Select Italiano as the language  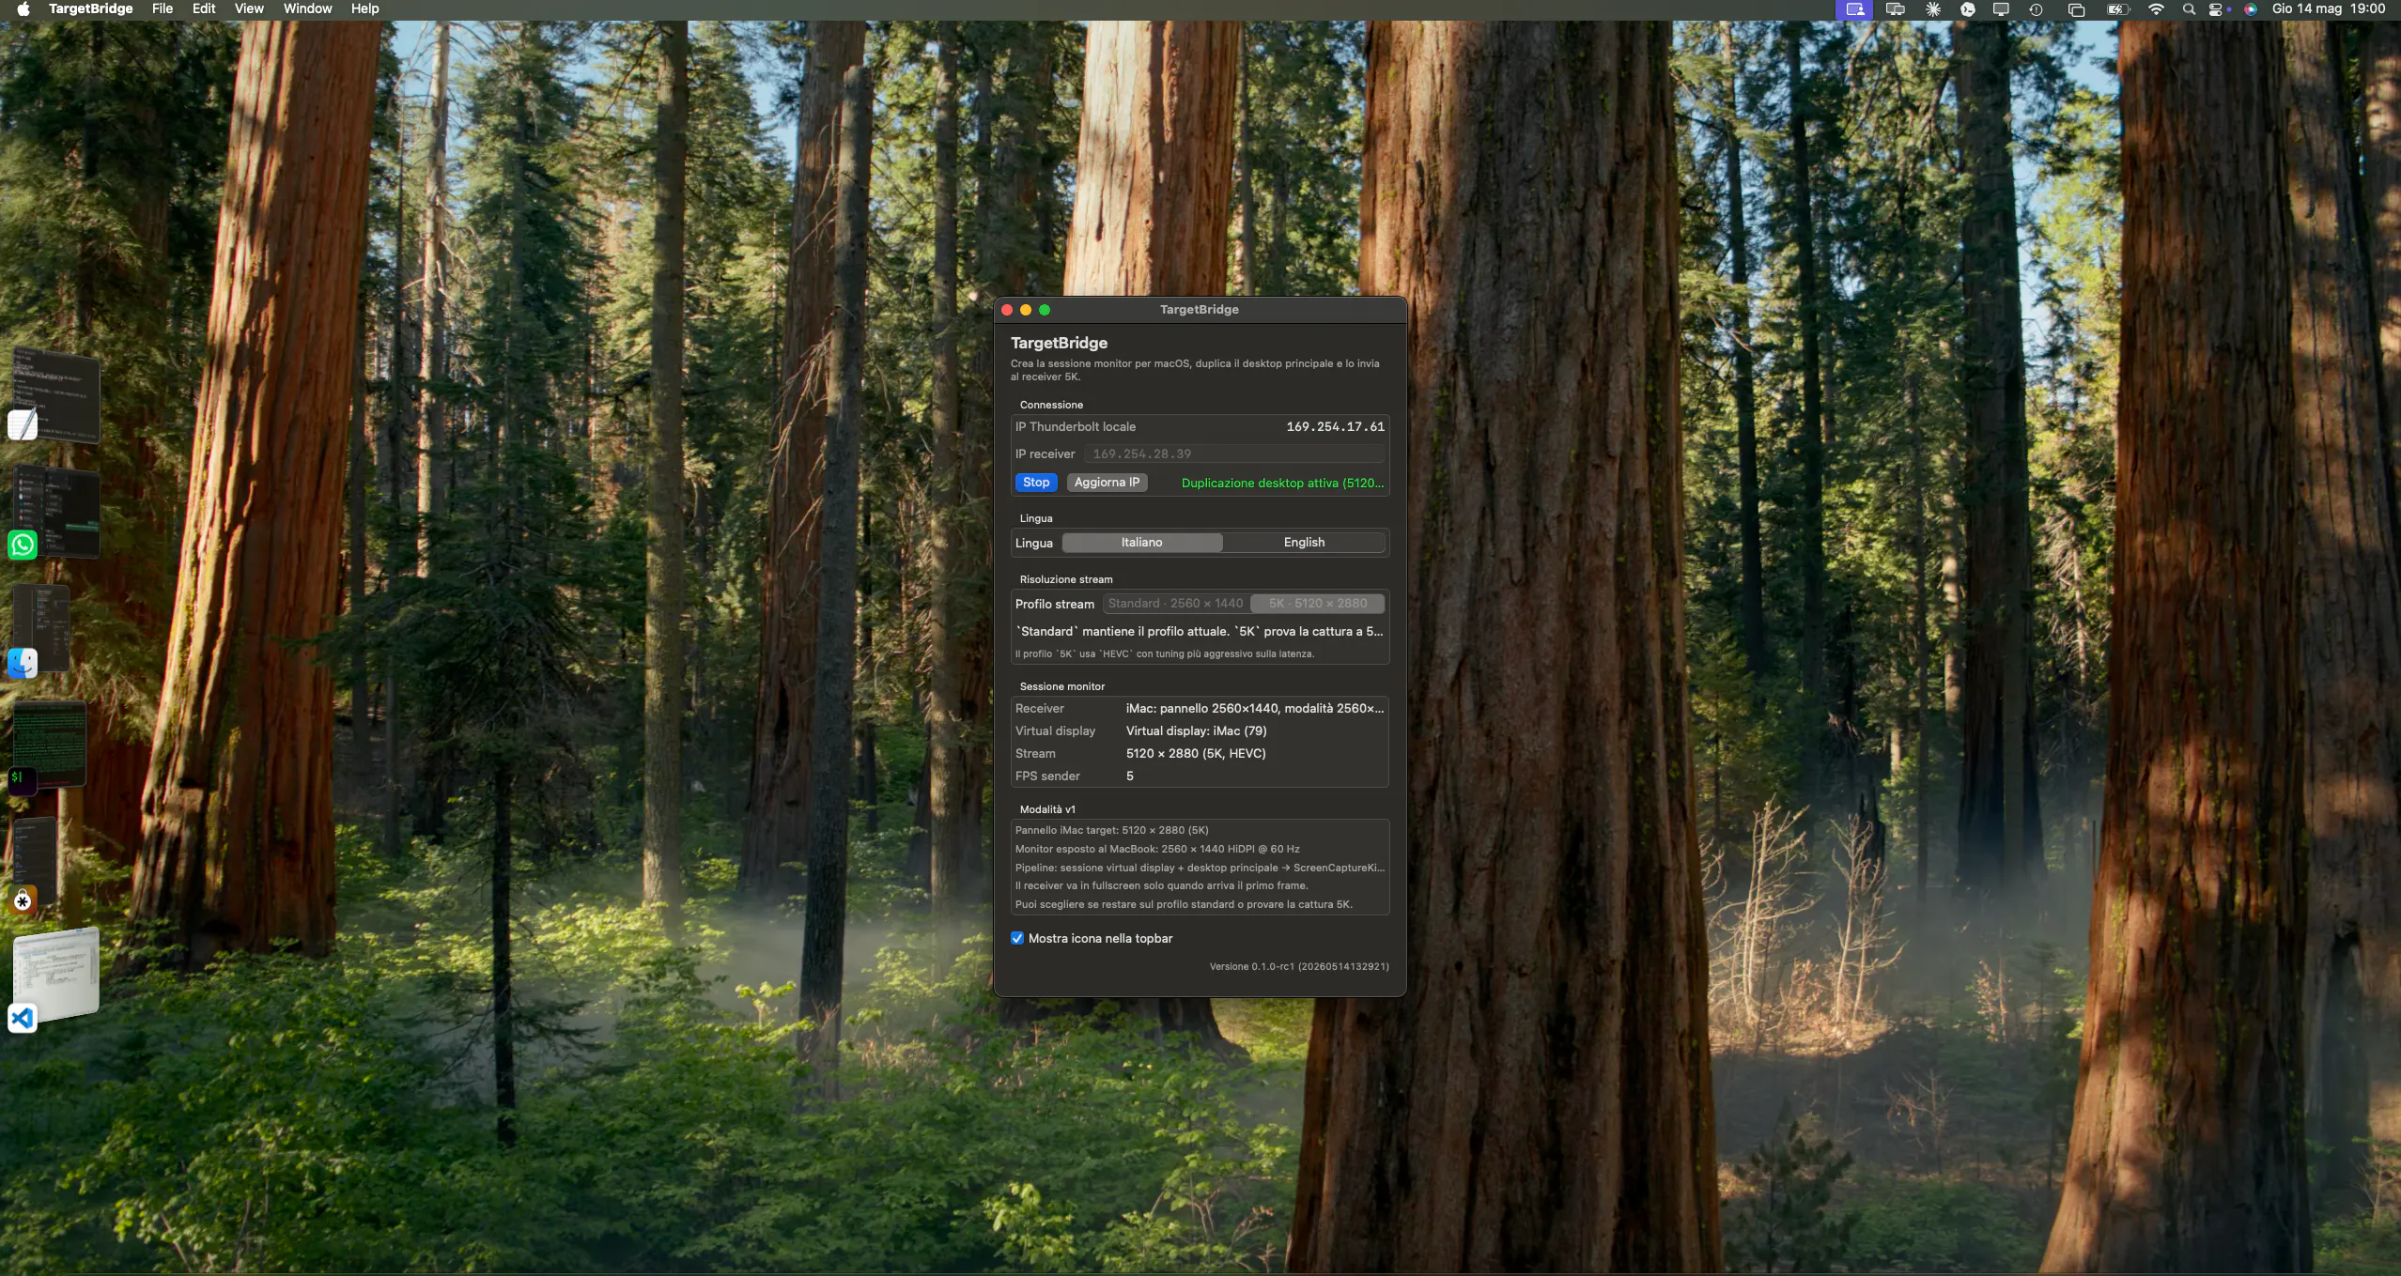click(x=1141, y=542)
